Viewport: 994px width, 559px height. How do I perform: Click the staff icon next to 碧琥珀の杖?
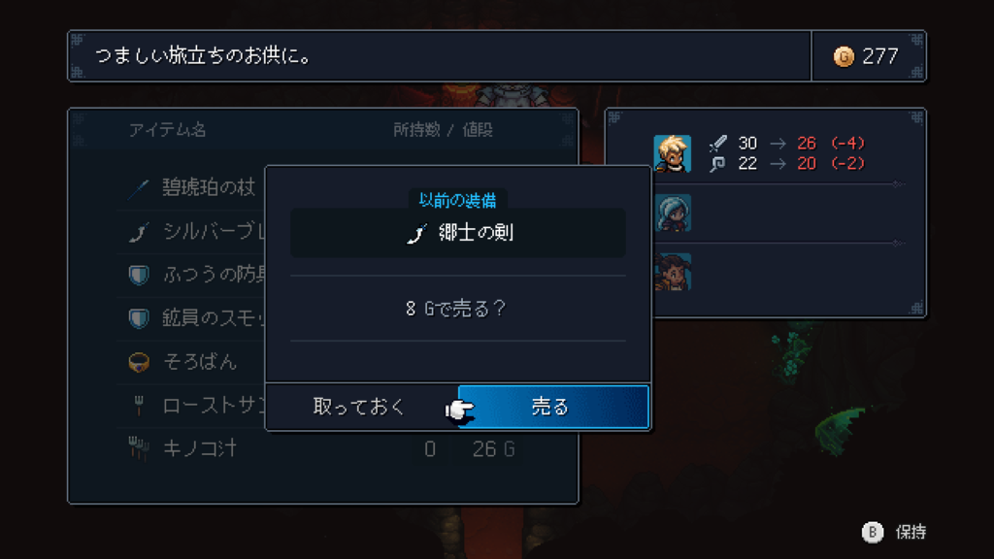click(138, 188)
